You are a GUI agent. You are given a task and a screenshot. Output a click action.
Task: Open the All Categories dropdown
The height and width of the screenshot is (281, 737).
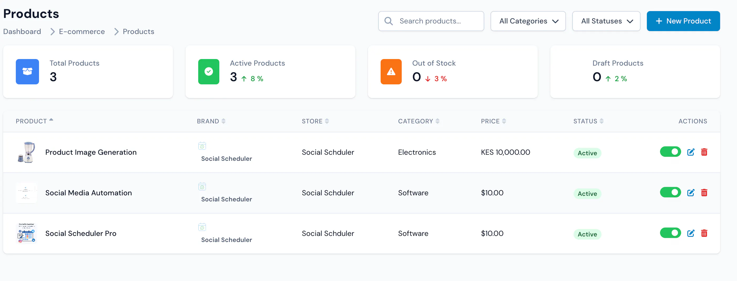(x=528, y=21)
